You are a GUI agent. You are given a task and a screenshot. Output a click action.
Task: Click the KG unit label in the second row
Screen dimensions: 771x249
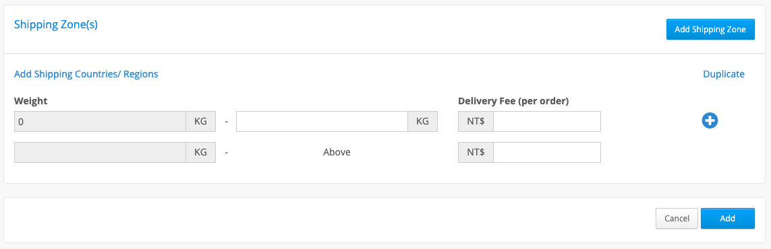click(x=200, y=153)
